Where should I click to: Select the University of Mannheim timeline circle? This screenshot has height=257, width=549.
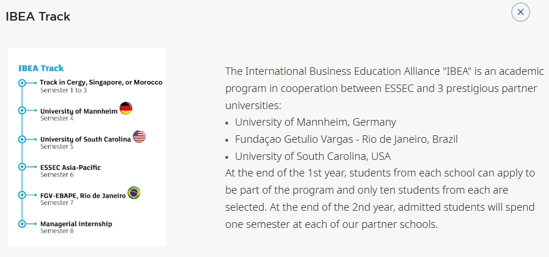[x=22, y=110]
